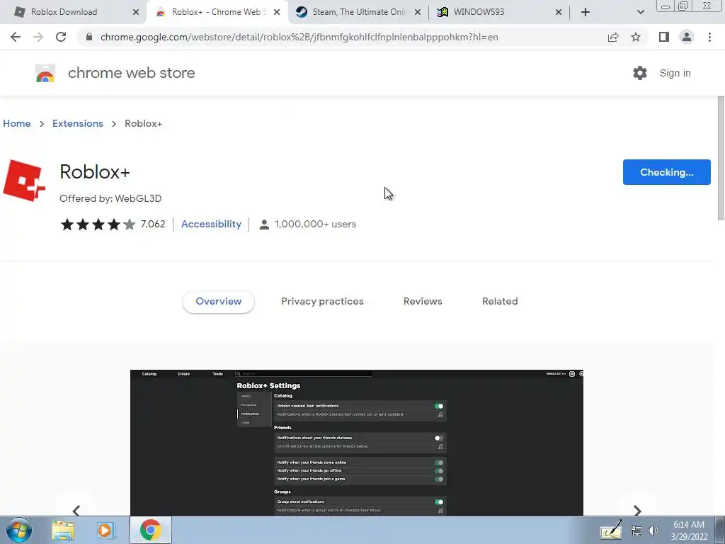The width and height of the screenshot is (725, 544).
Task: Open the network icon in system tray
Action: click(636, 531)
